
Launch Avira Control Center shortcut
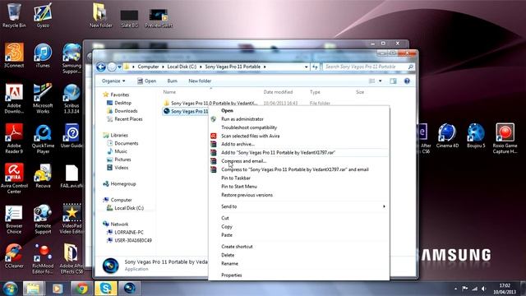pos(14,178)
